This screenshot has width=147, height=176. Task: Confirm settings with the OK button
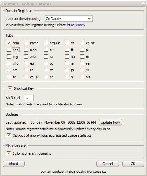click(x=133, y=164)
